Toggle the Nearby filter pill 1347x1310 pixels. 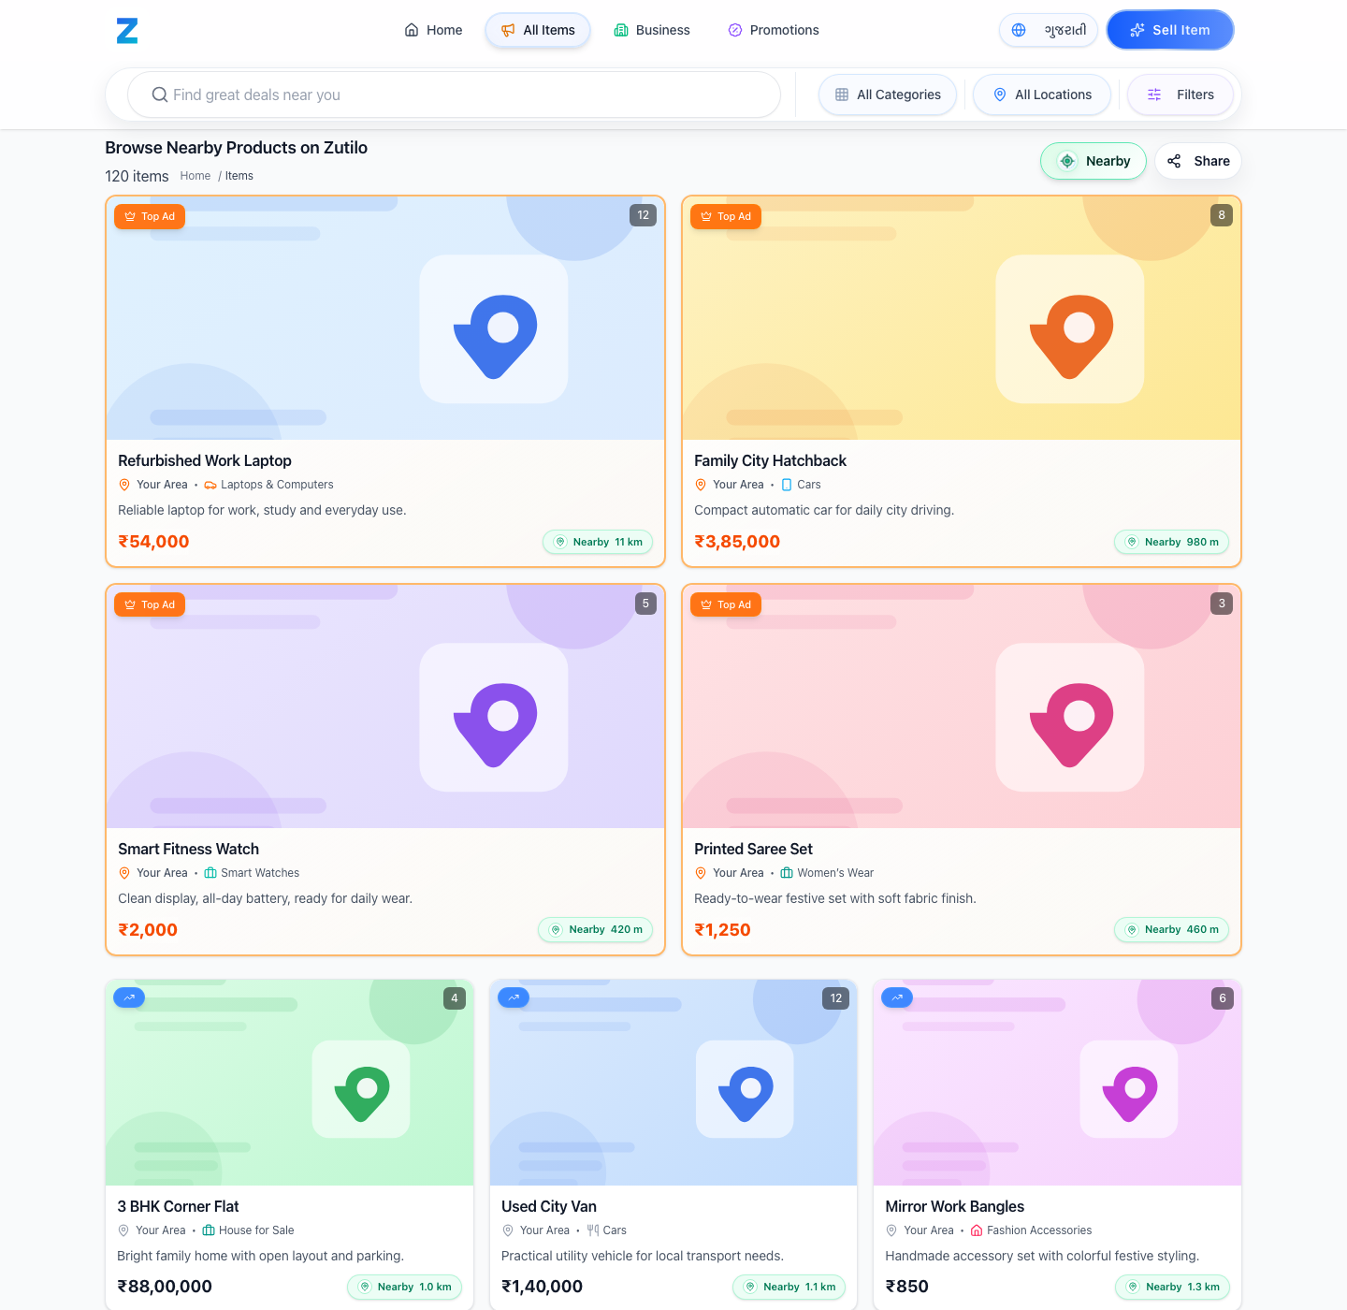pos(1093,161)
